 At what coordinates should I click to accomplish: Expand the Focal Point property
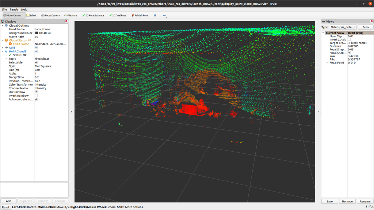point(327,63)
